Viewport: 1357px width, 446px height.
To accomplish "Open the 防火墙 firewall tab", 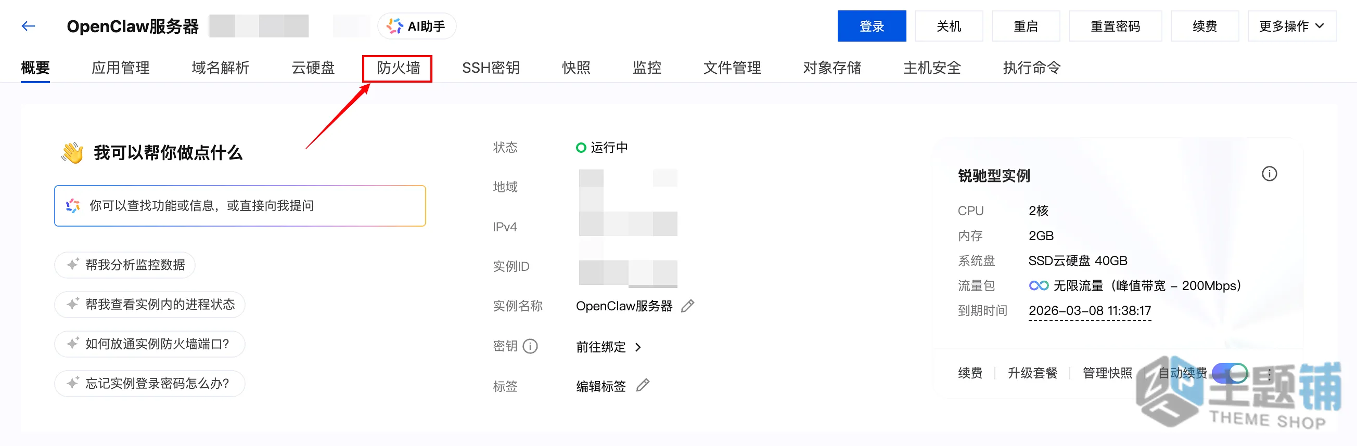I will click(x=398, y=68).
